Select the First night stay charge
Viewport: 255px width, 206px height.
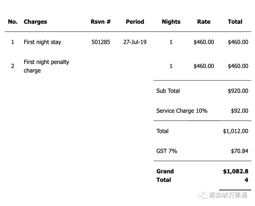click(x=42, y=42)
